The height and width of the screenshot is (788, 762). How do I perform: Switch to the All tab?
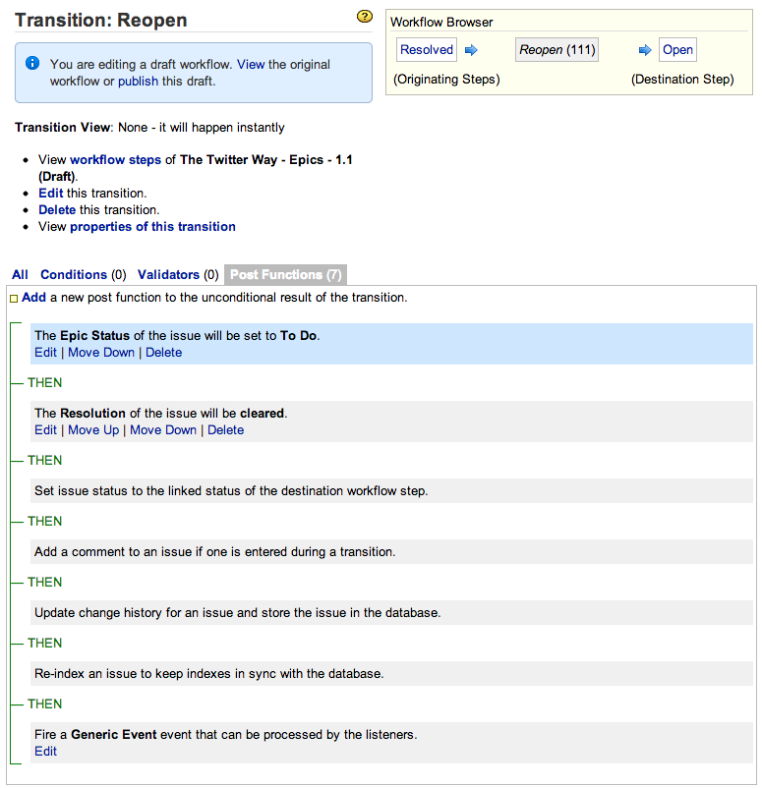pyautogui.click(x=20, y=275)
